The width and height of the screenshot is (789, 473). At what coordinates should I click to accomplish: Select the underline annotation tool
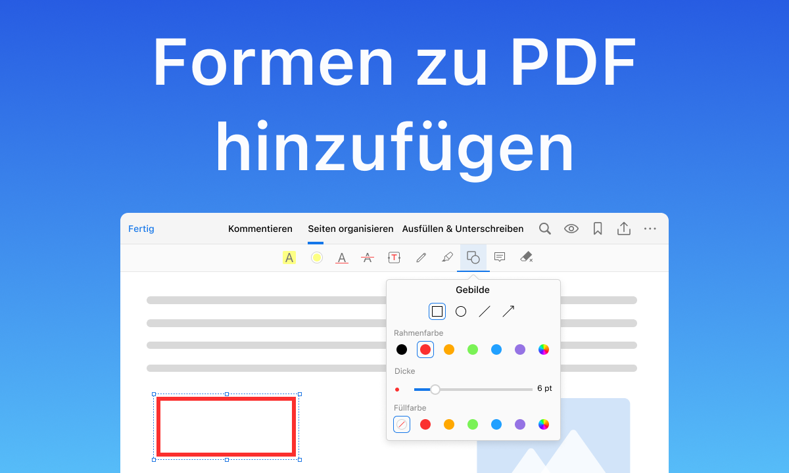tap(341, 257)
